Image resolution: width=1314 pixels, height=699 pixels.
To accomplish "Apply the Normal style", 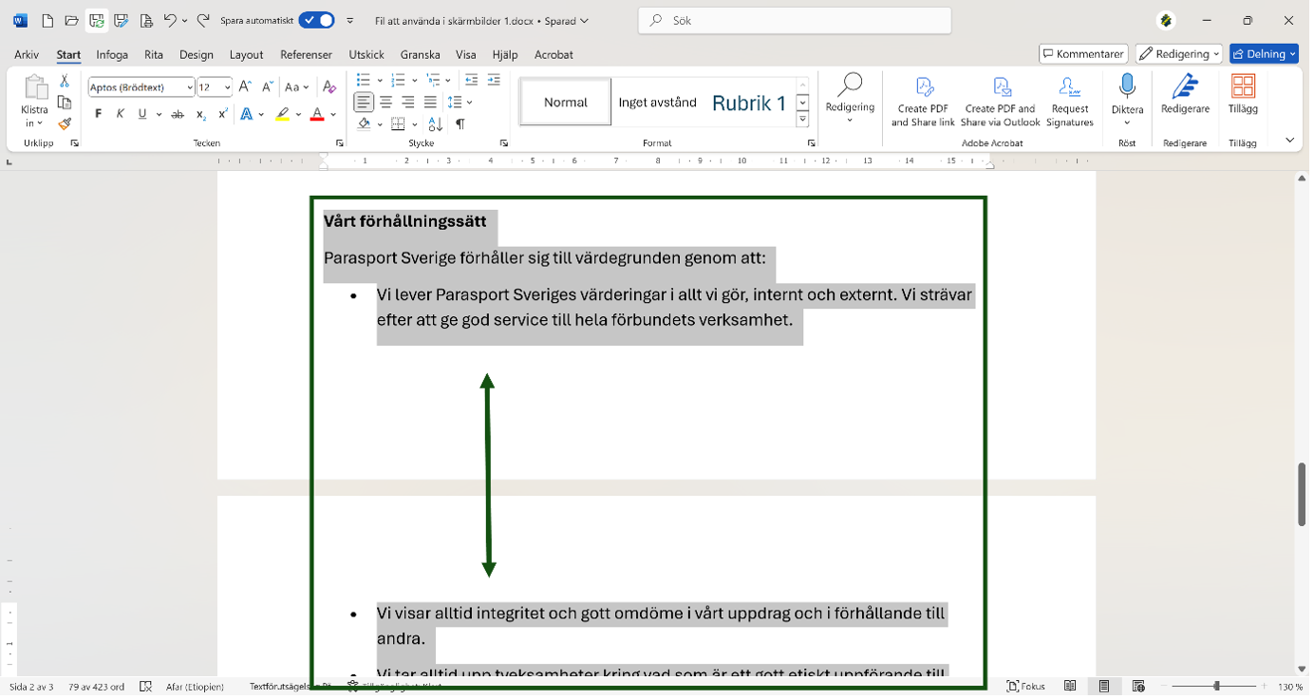I will point(566,102).
